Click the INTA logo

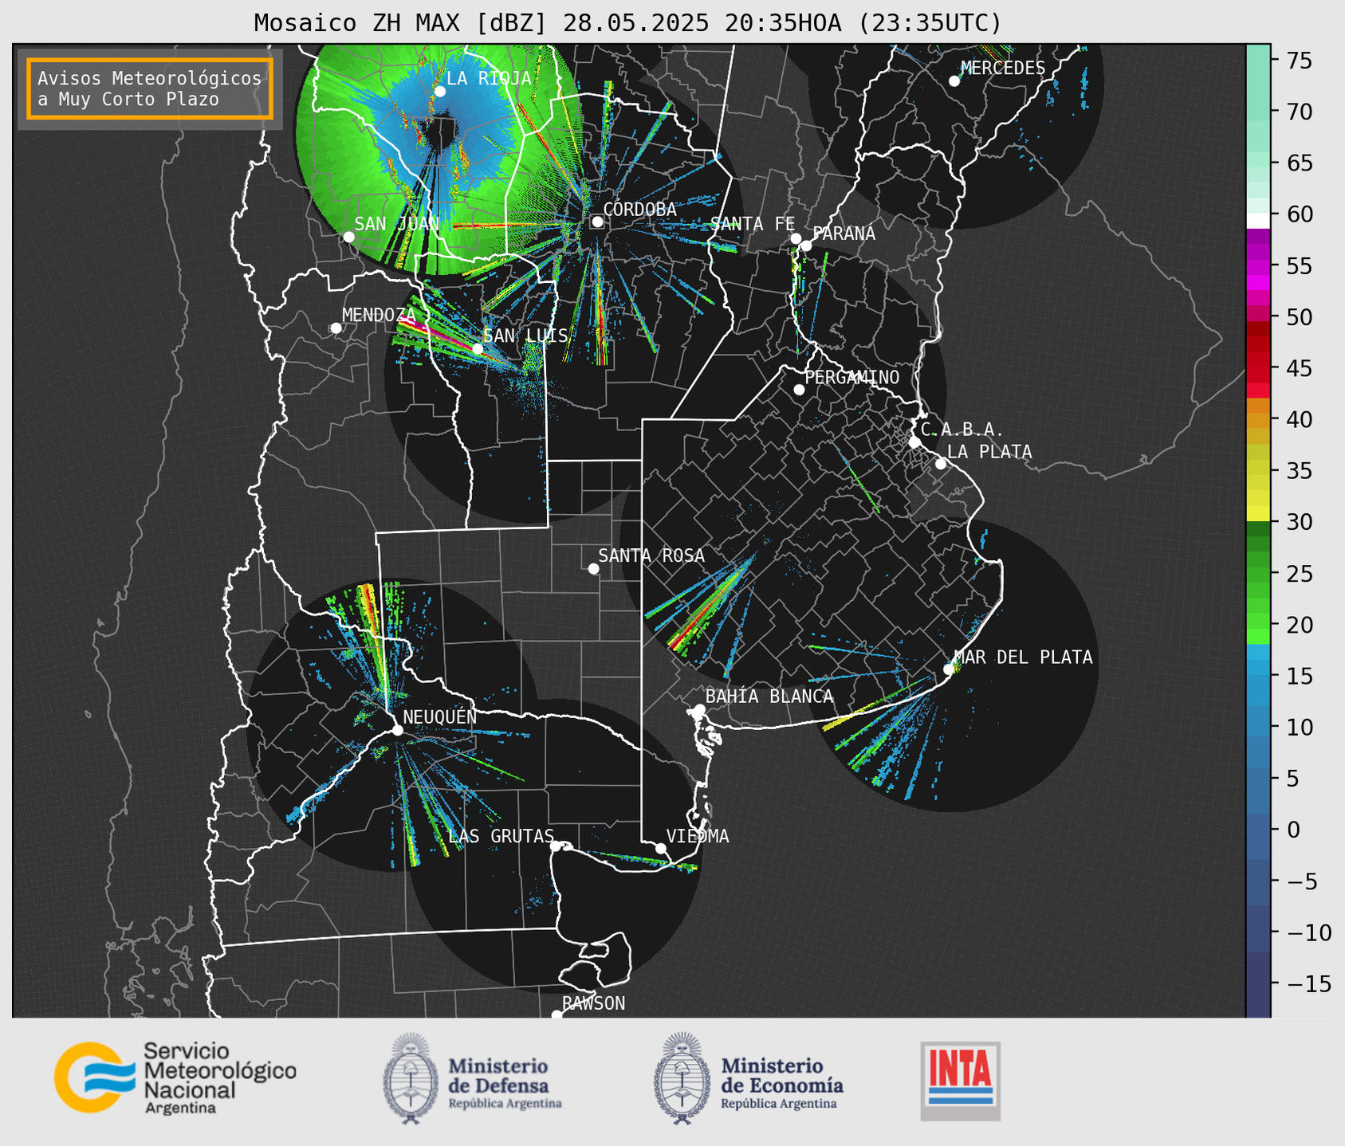click(x=960, y=1081)
